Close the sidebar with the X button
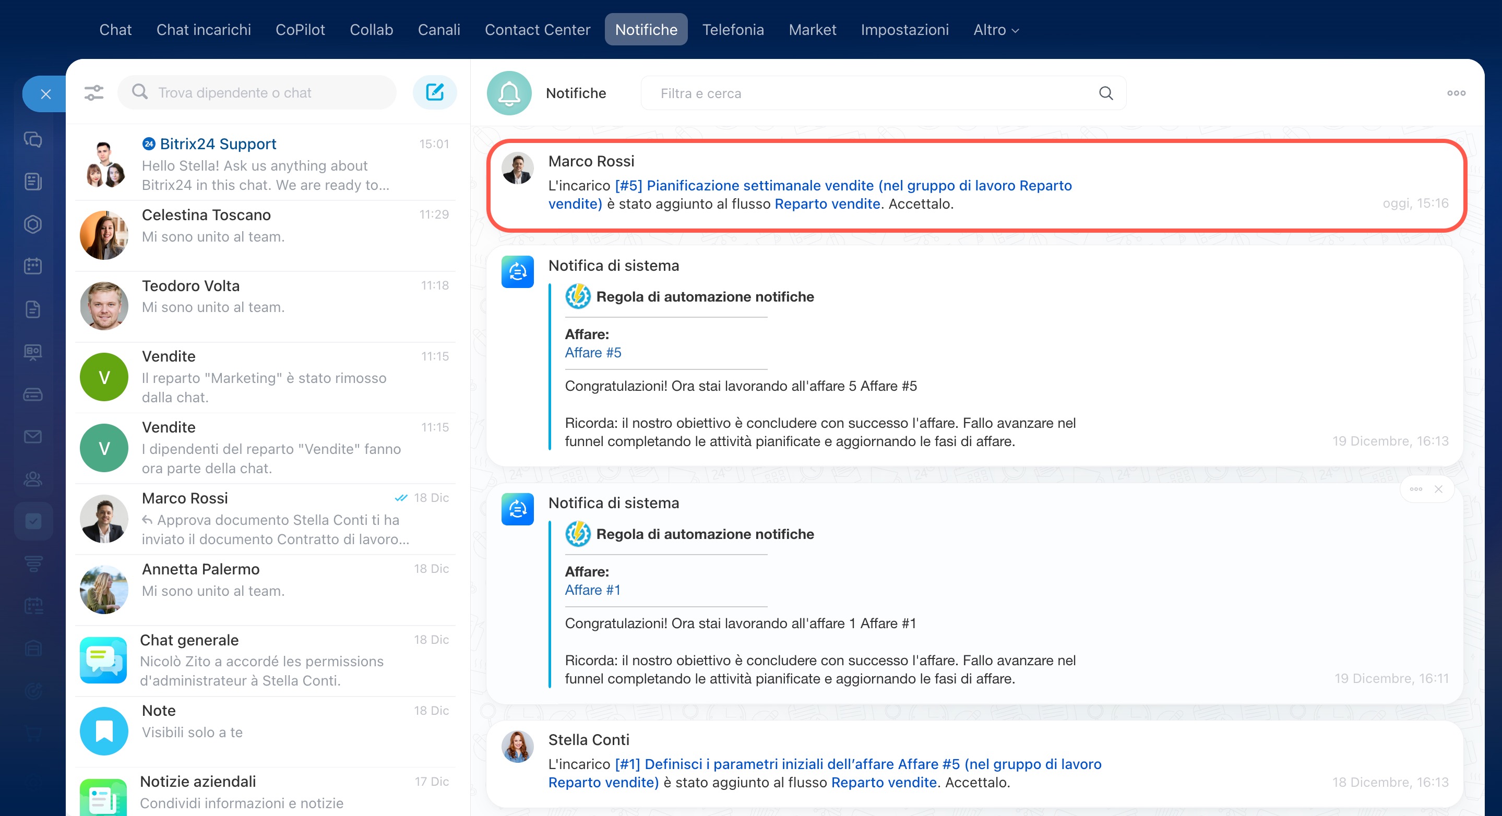The width and height of the screenshot is (1502, 816). pos(45,94)
